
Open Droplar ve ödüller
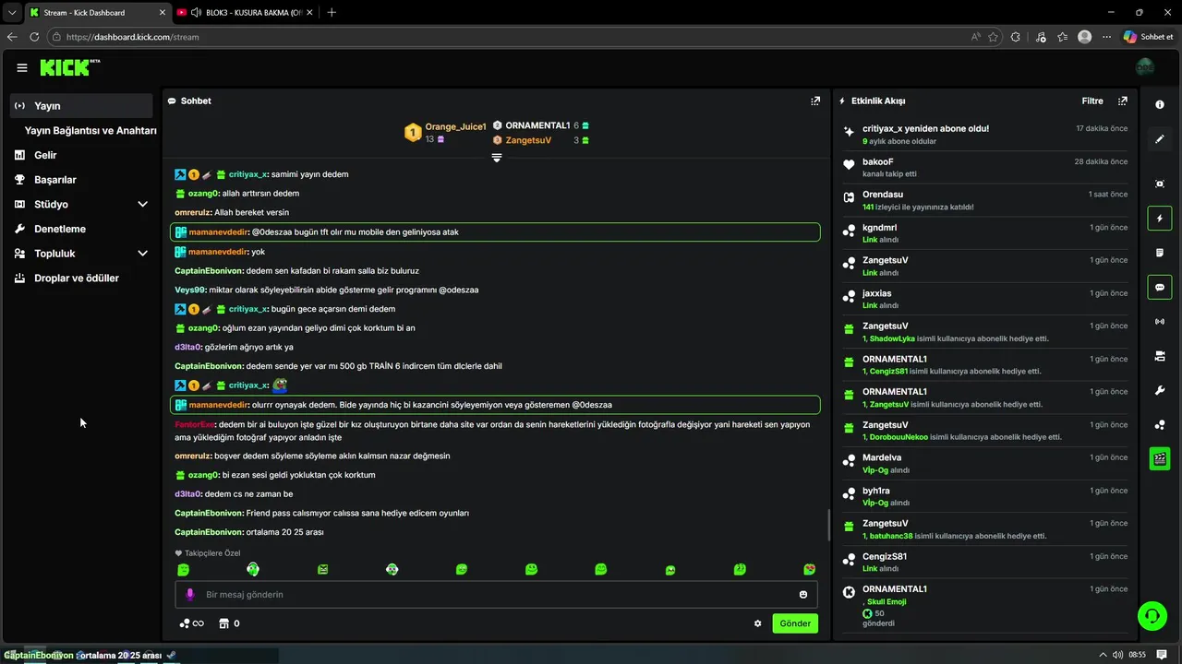click(77, 278)
